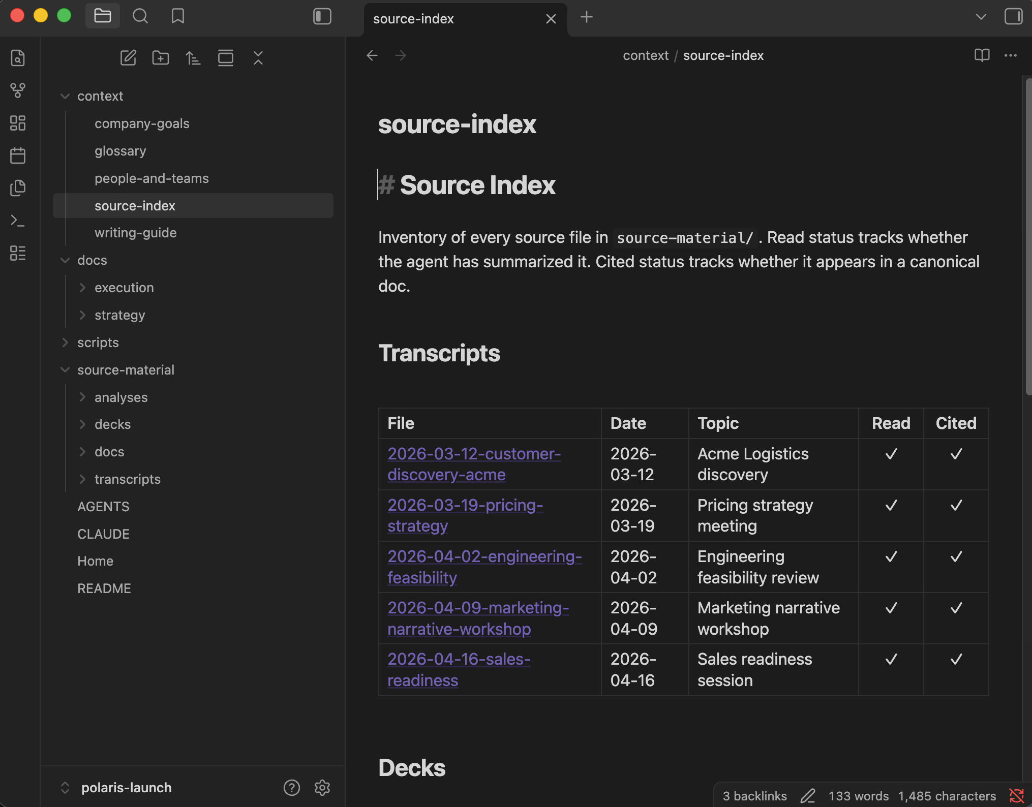The image size is (1032, 807).
Task: Collapse the top-level docs folder
Action: 193,260
